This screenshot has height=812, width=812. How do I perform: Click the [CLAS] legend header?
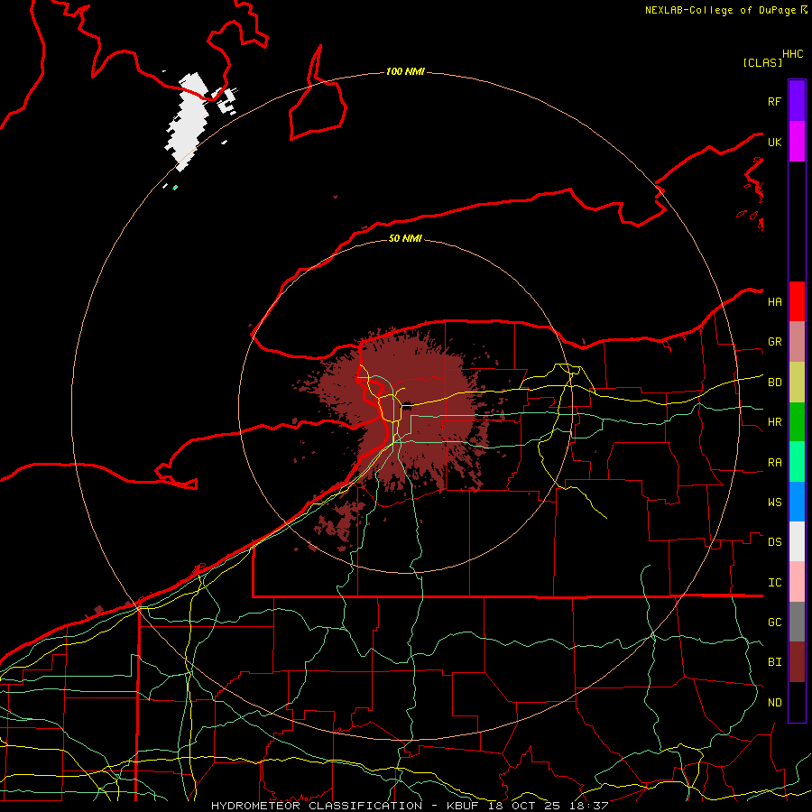[x=762, y=62]
